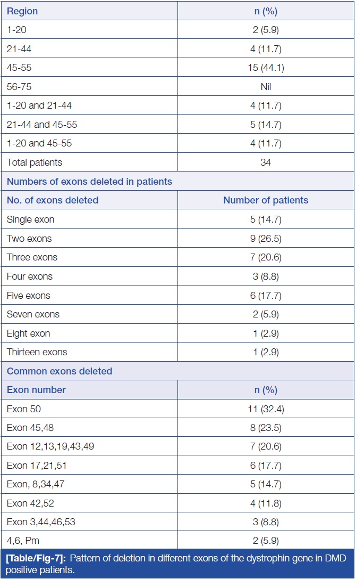
Task: Click the "Number of patients" column header
Action: (x=265, y=200)
